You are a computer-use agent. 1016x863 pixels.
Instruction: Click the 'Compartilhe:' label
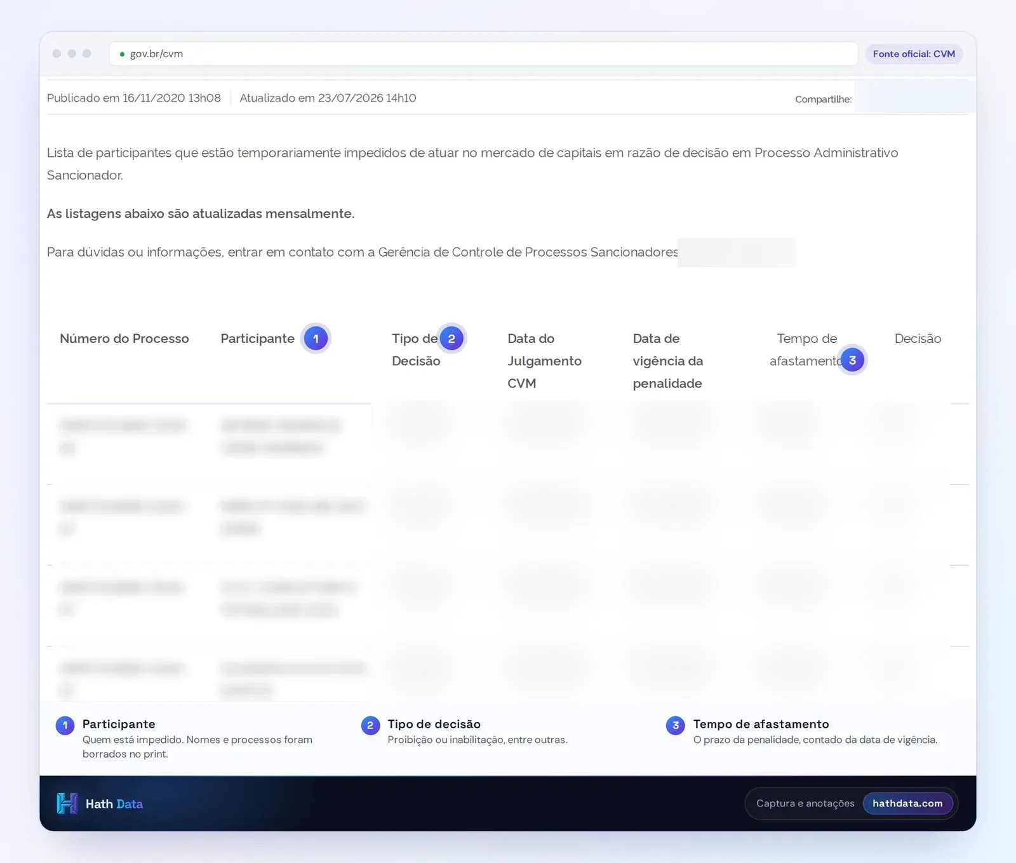tap(823, 99)
